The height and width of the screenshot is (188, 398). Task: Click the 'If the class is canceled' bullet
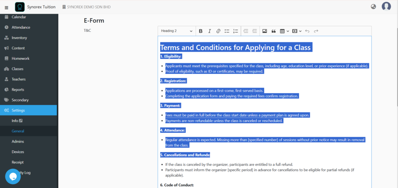(x=229, y=164)
